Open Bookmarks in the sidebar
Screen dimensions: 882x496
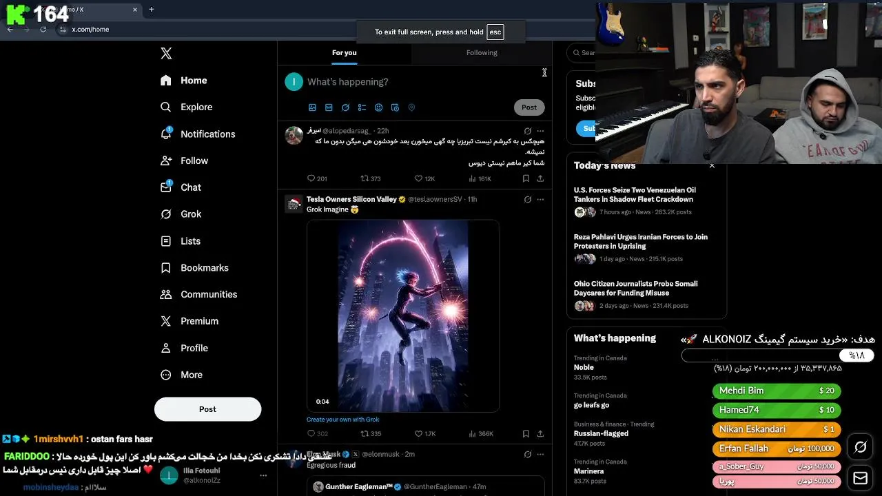[x=194, y=267]
